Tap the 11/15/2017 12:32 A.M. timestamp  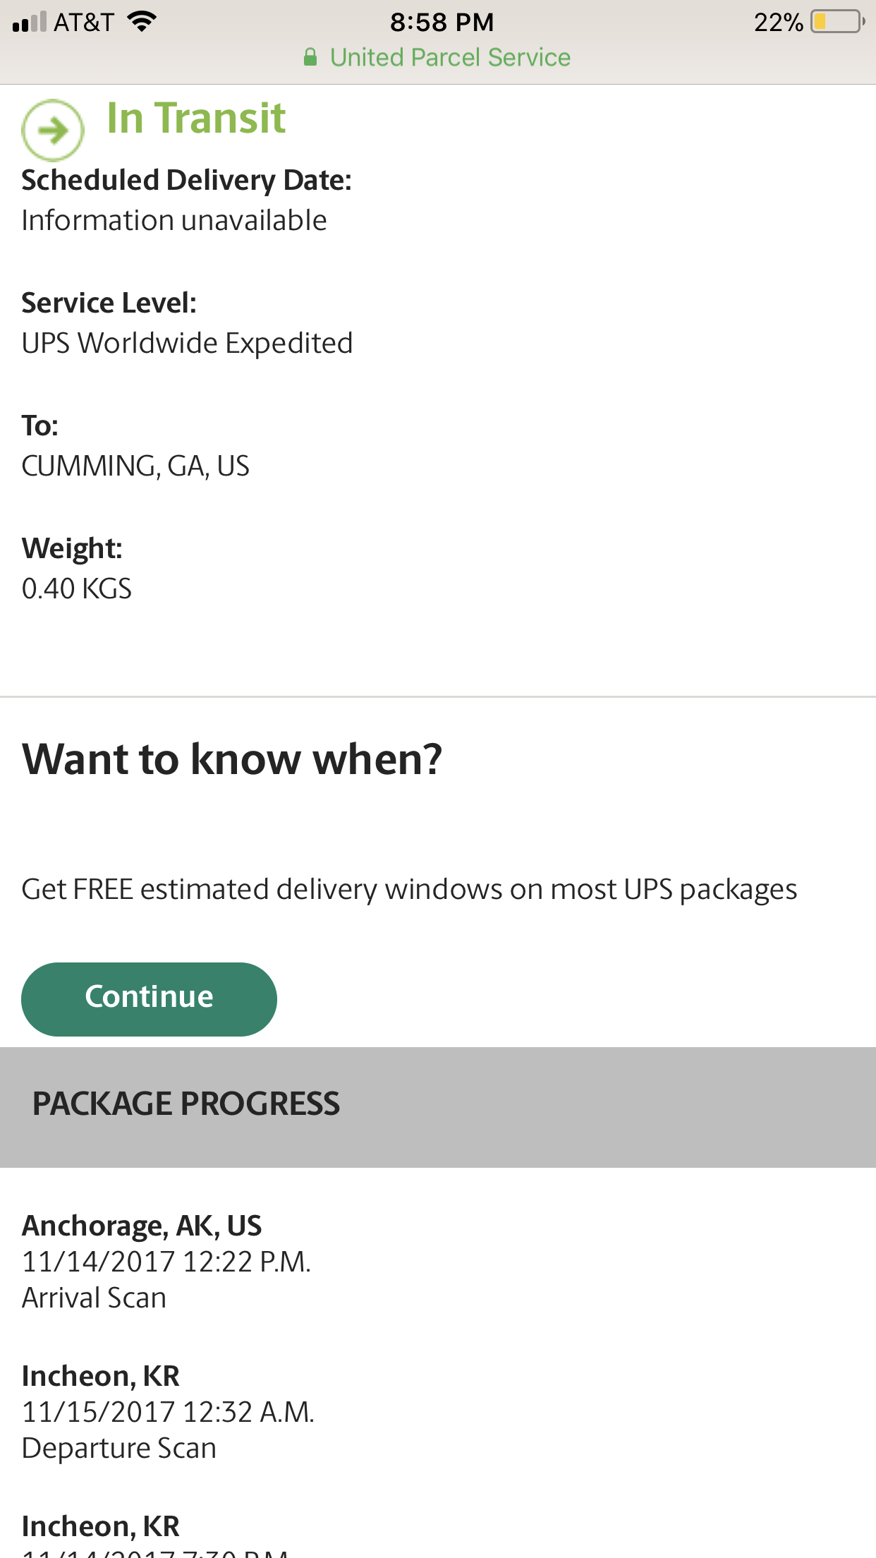tap(168, 1412)
